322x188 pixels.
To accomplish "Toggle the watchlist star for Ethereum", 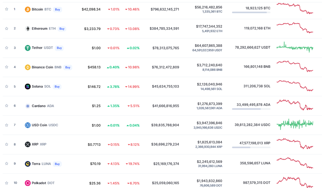I will coord(7,29).
